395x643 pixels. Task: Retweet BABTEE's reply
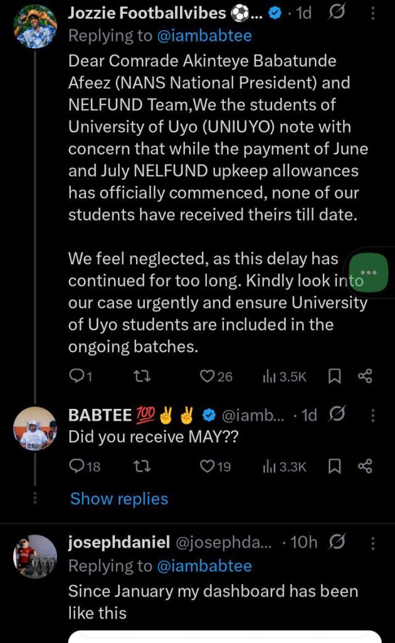tap(142, 467)
